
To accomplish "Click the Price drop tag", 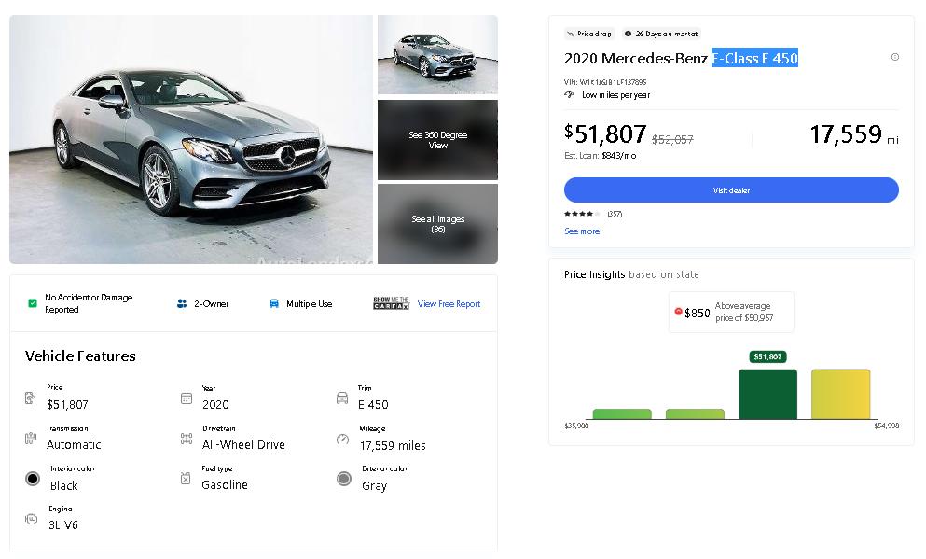I will coord(588,34).
